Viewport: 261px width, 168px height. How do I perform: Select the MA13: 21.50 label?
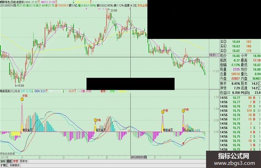point(48,2)
